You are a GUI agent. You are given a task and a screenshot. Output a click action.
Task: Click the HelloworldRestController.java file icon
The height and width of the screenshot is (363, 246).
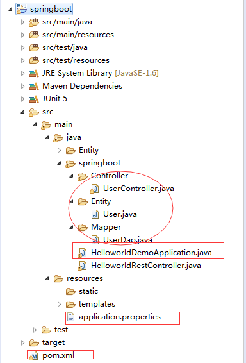point(83,266)
